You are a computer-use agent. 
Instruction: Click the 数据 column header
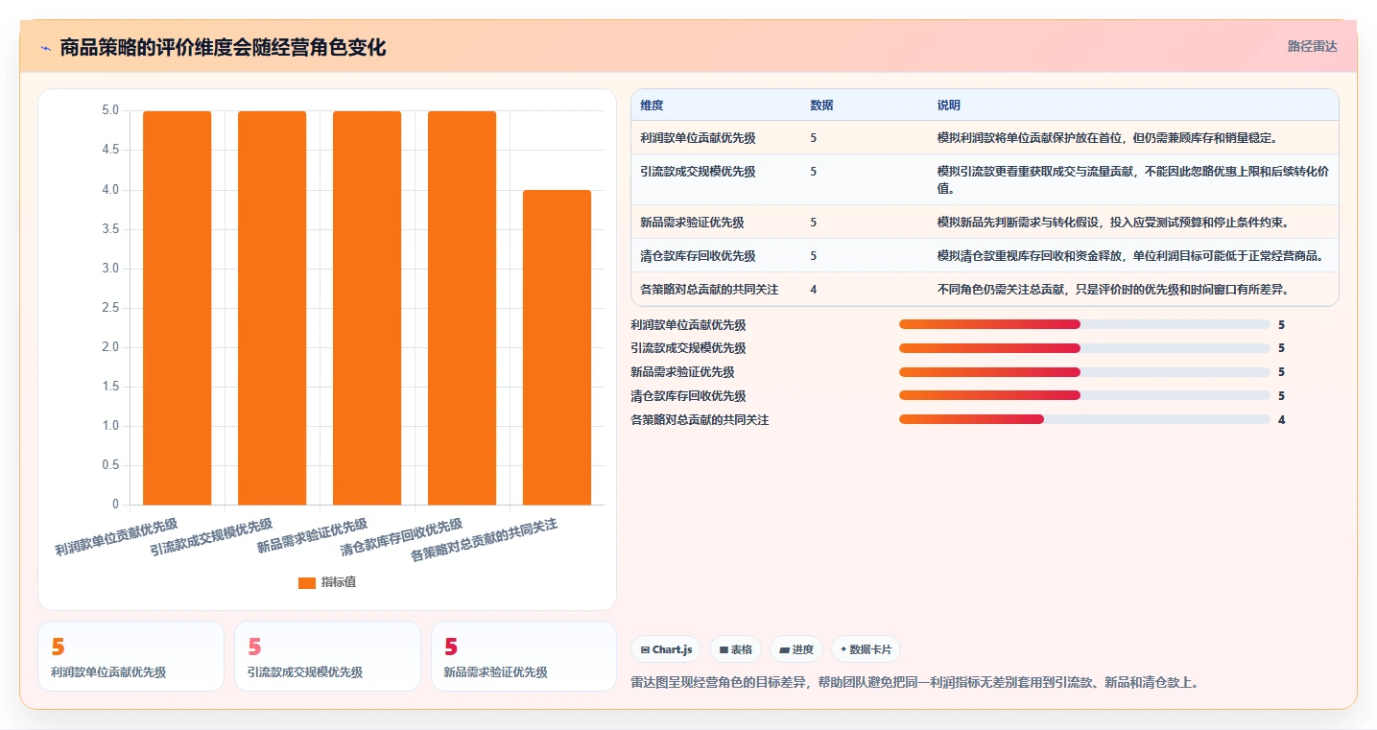[821, 105]
